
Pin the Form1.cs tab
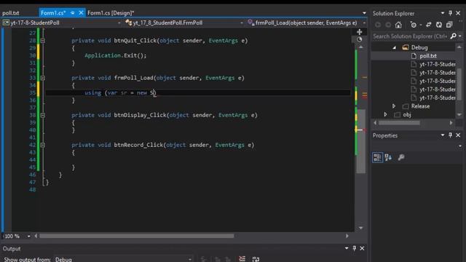tap(73, 13)
